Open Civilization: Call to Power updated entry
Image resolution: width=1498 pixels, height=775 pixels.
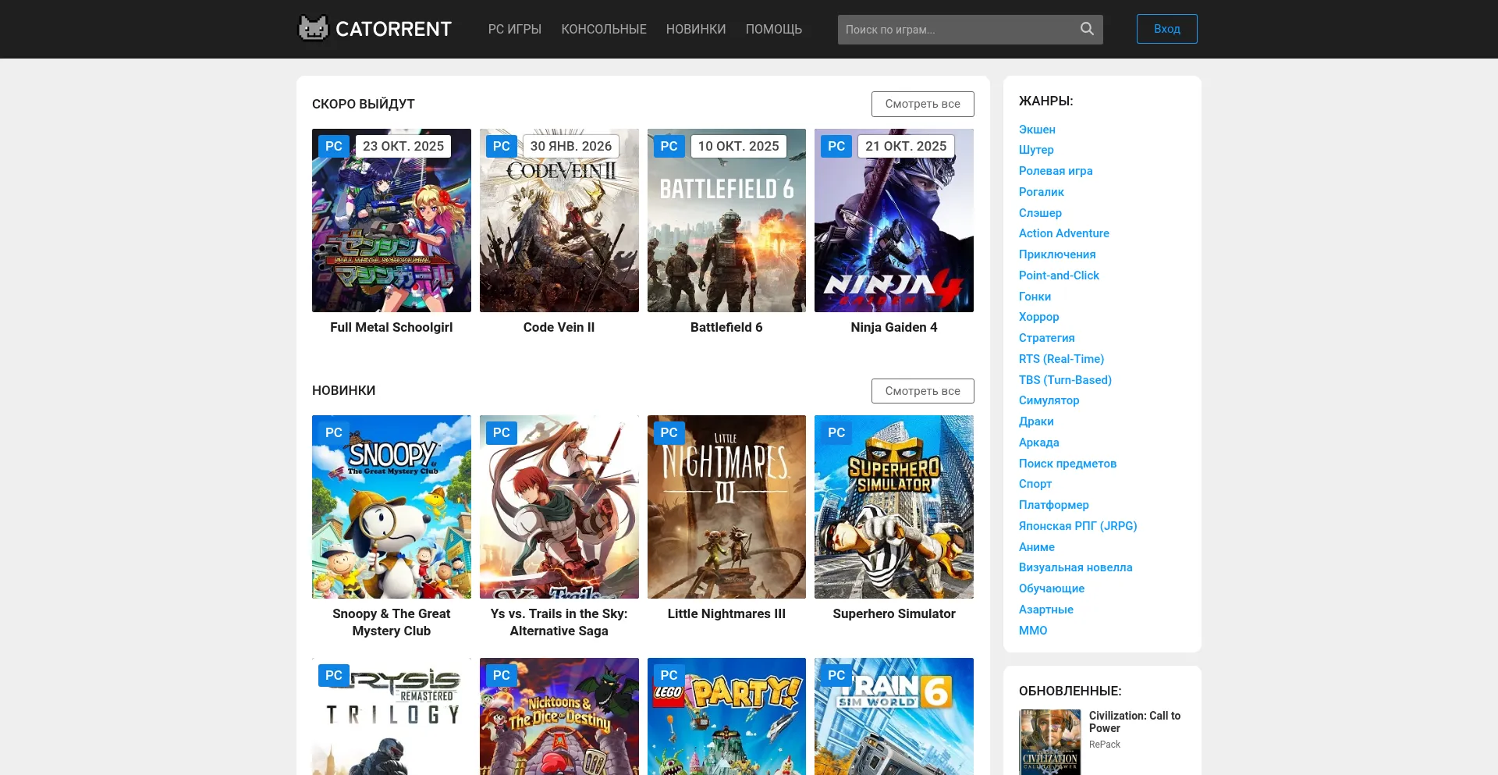point(1134,721)
